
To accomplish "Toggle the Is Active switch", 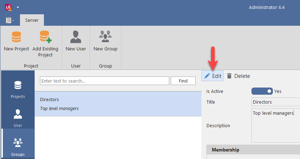I will (262, 91).
